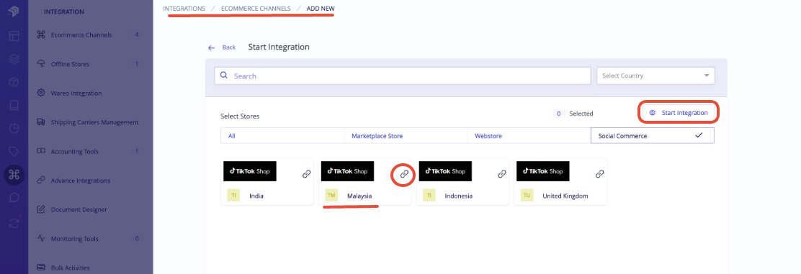Click the layers stack icon in left rail
Screen dimensions: 801x274
point(14,59)
